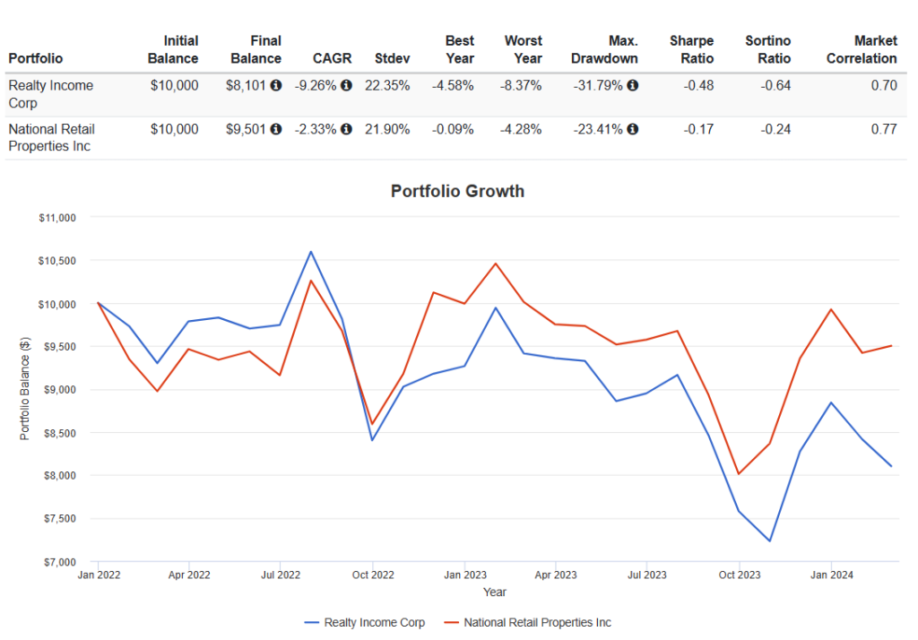This screenshot has width=918, height=640.
Task: Click the Portfolio Growth chart title
Action: click(x=457, y=192)
